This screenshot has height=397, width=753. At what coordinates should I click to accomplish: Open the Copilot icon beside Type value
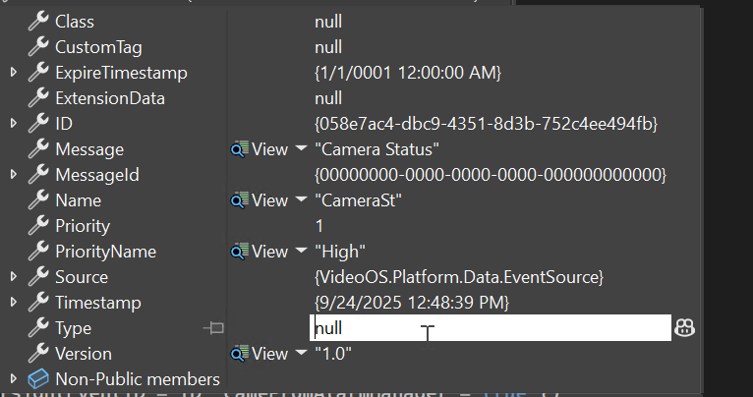pyautogui.click(x=685, y=328)
